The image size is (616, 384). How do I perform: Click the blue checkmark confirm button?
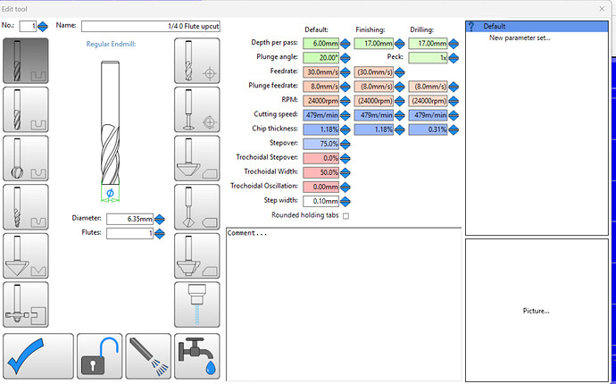38,356
